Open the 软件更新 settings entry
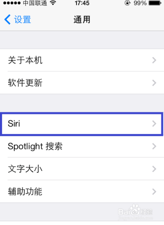164x225 pixels. (82, 83)
